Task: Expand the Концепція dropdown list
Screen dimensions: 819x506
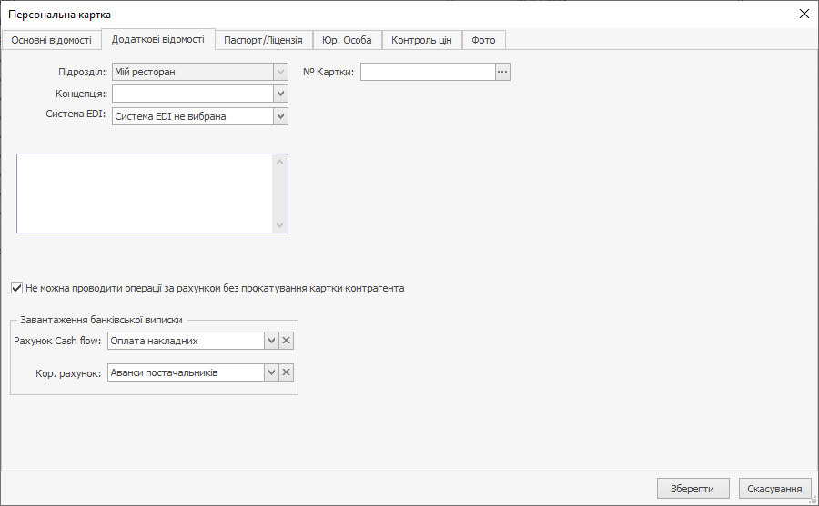Action: [x=280, y=94]
